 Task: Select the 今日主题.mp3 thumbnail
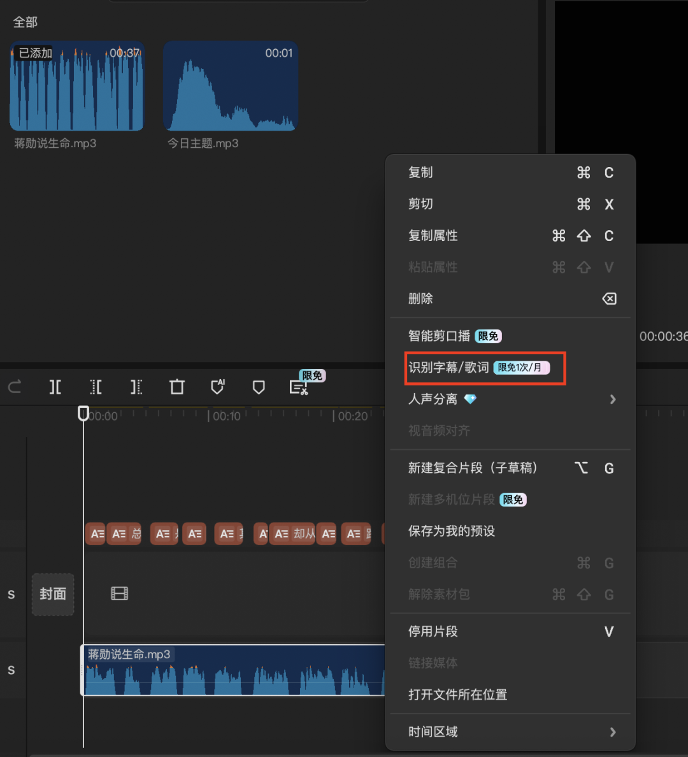(x=230, y=87)
